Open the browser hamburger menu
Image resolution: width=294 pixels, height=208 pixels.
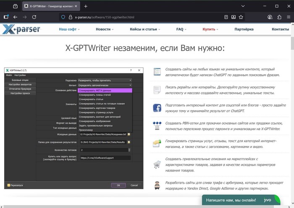[289, 17]
